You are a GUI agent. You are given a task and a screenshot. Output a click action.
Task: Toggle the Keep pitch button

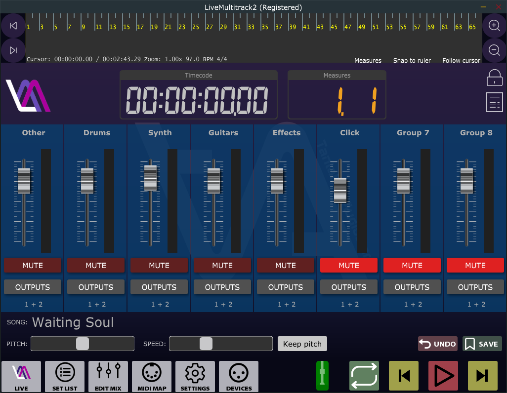[x=302, y=344]
